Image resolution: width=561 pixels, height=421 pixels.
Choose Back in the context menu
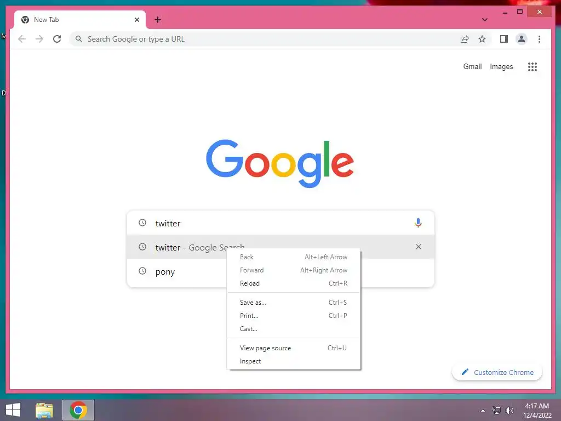(294, 257)
